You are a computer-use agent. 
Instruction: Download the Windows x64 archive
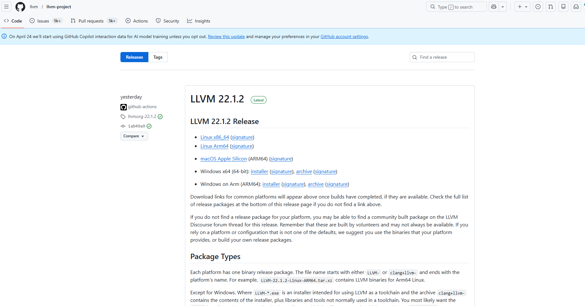click(x=304, y=172)
